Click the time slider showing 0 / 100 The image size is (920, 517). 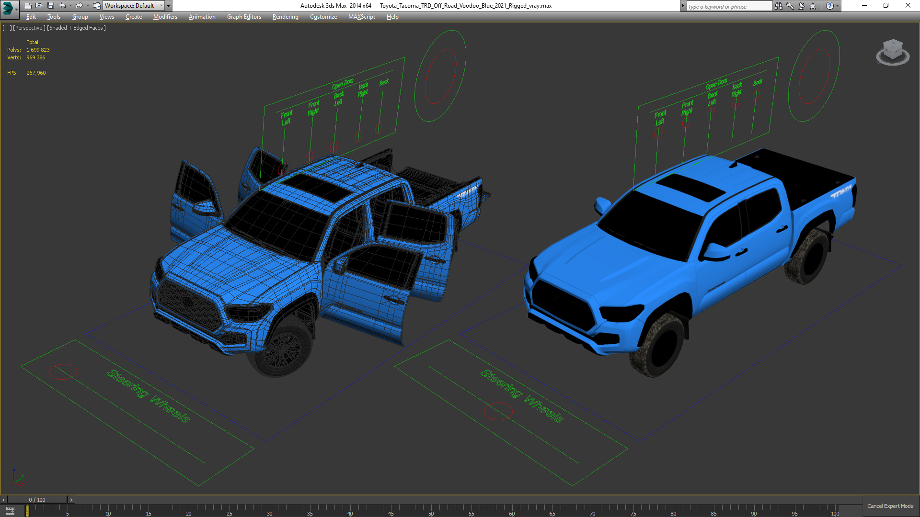pos(37,500)
